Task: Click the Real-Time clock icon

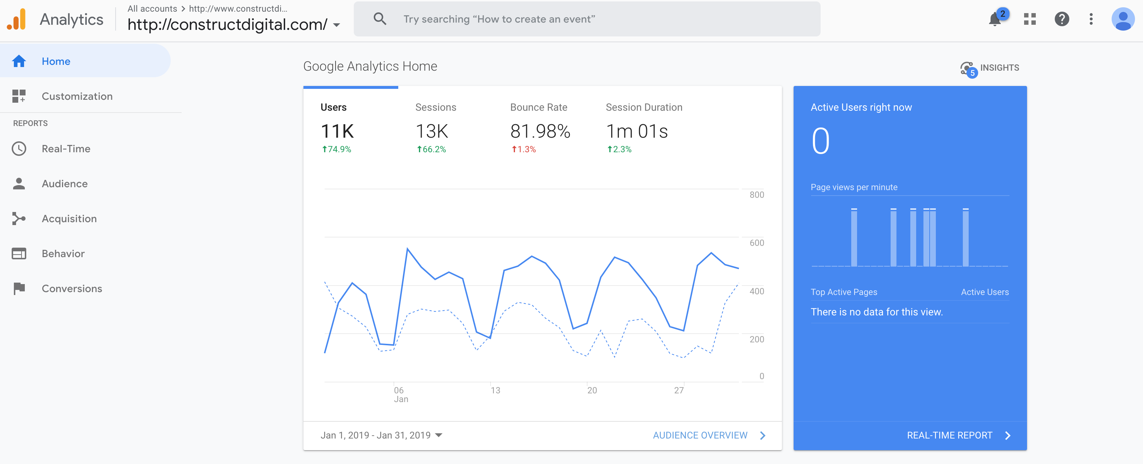Action: pyautogui.click(x=19, y=149)
